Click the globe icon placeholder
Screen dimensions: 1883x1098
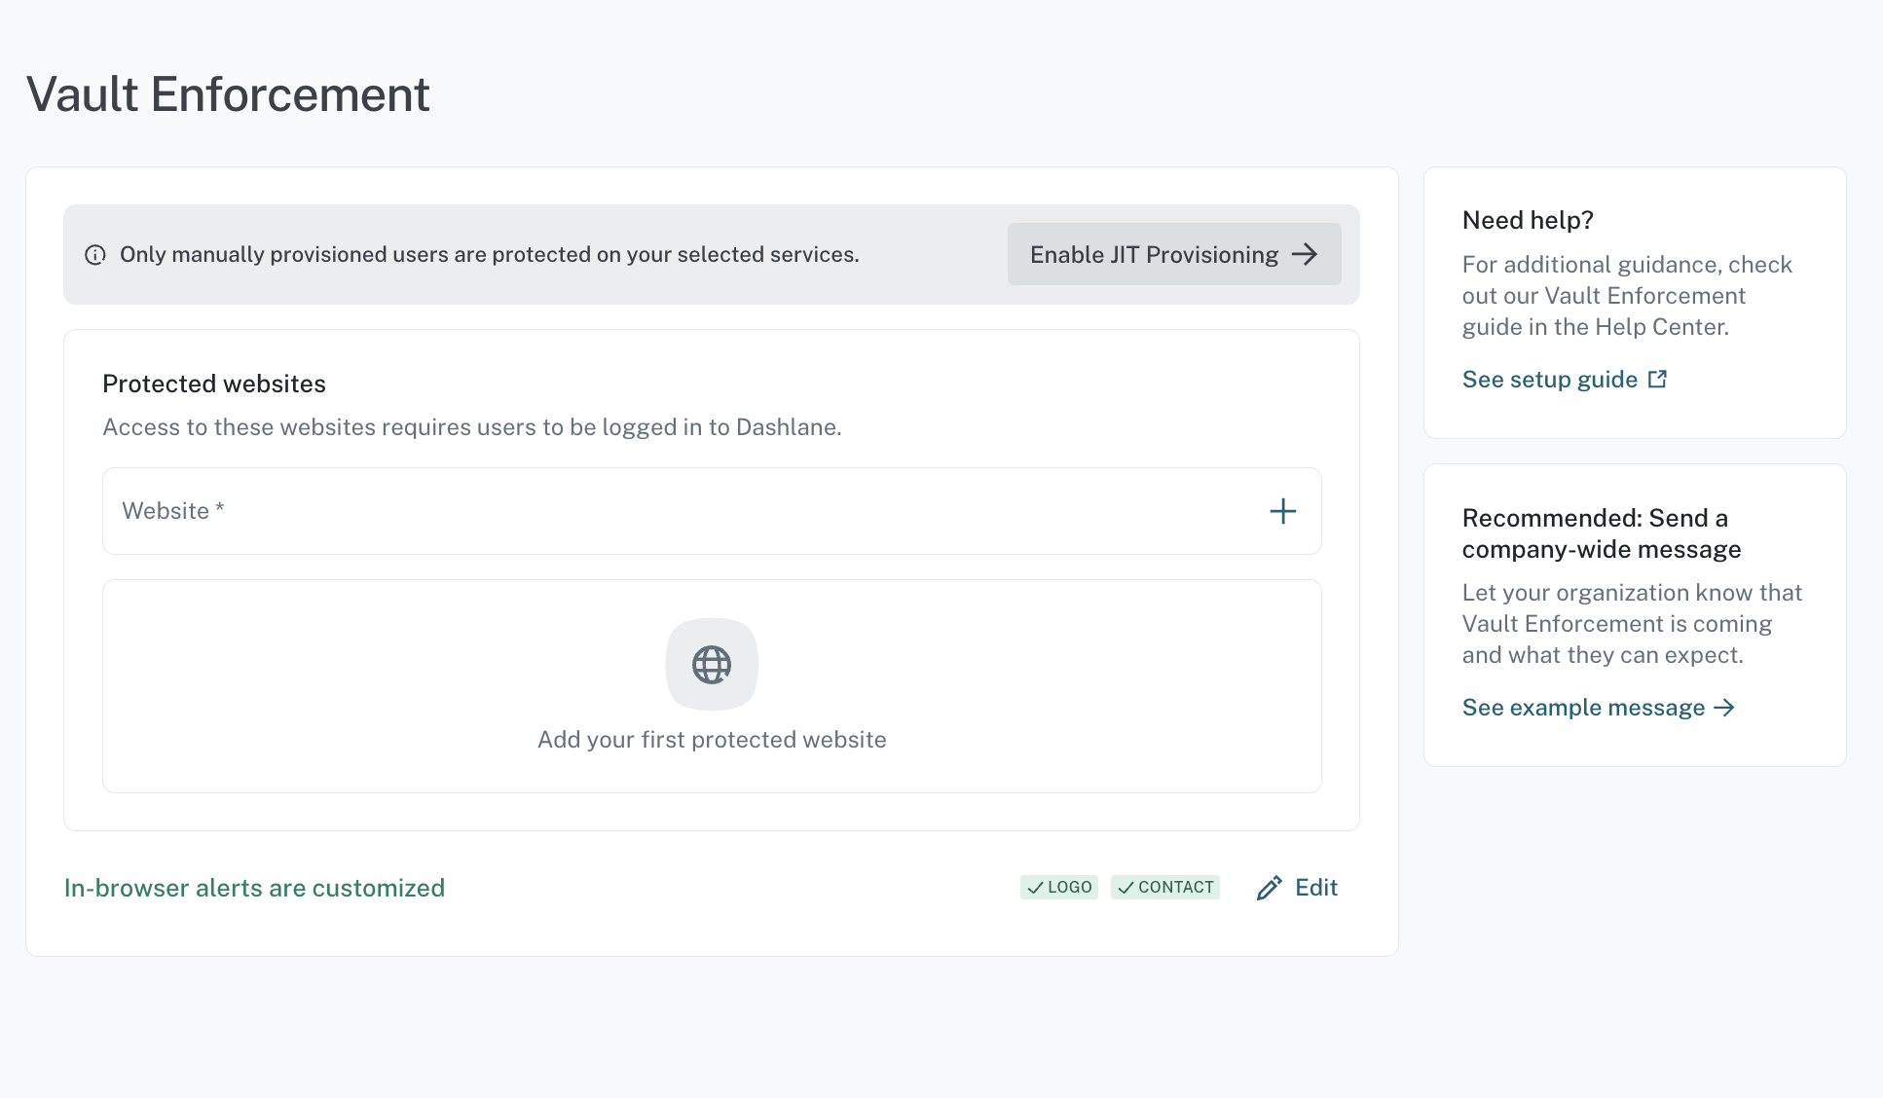point(712,665)
